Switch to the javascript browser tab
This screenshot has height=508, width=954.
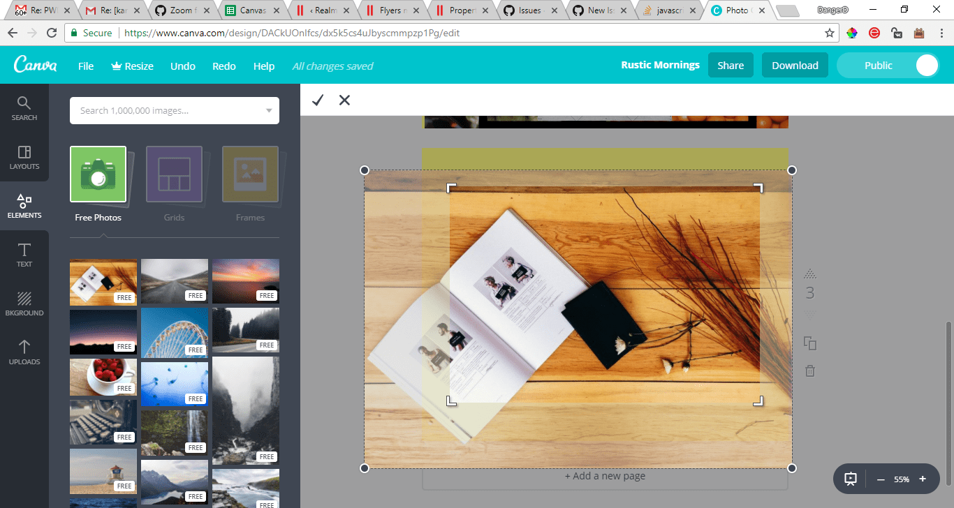[x=671, y=10]
